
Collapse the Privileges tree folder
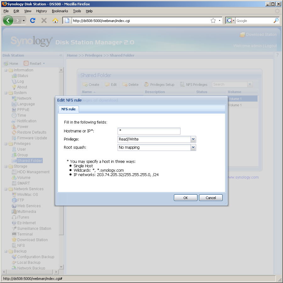point(6,144)
